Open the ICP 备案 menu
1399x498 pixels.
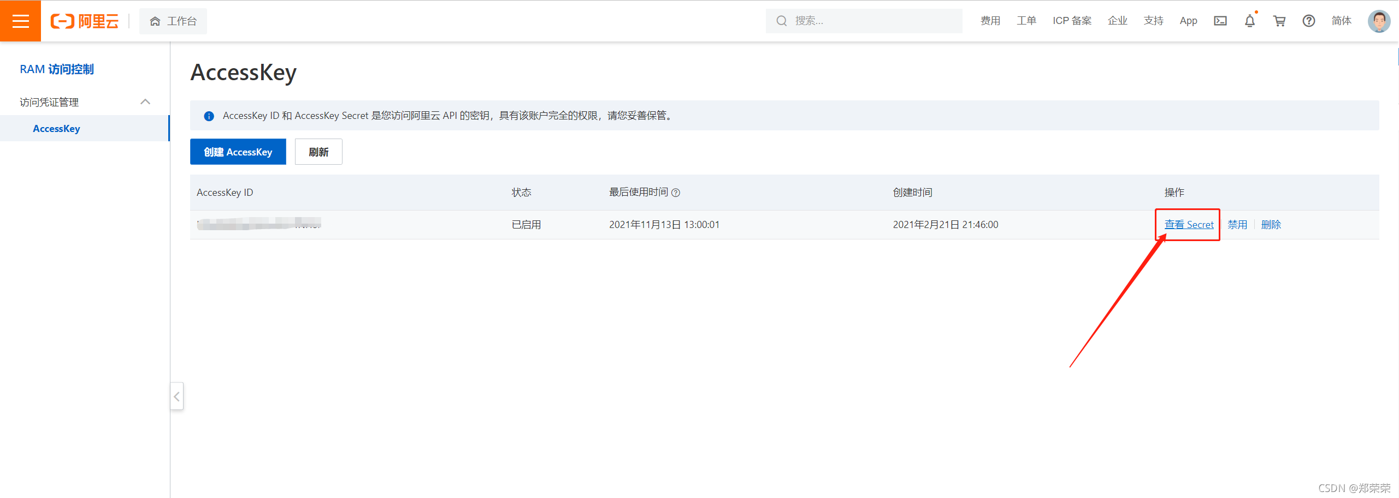[x=1072, y=21]
